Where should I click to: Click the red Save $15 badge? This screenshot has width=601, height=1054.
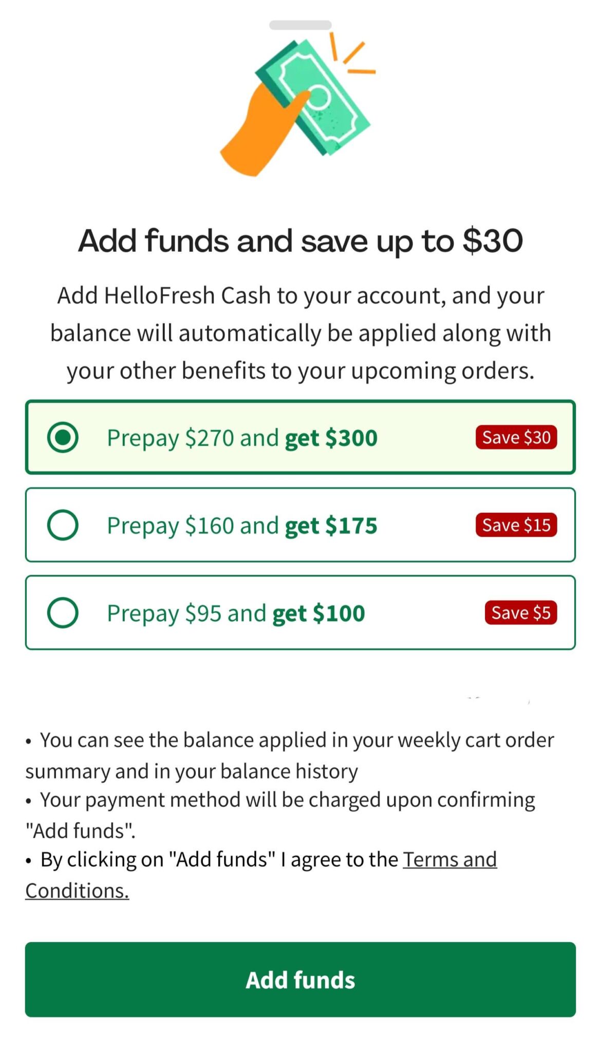(516, 525)
